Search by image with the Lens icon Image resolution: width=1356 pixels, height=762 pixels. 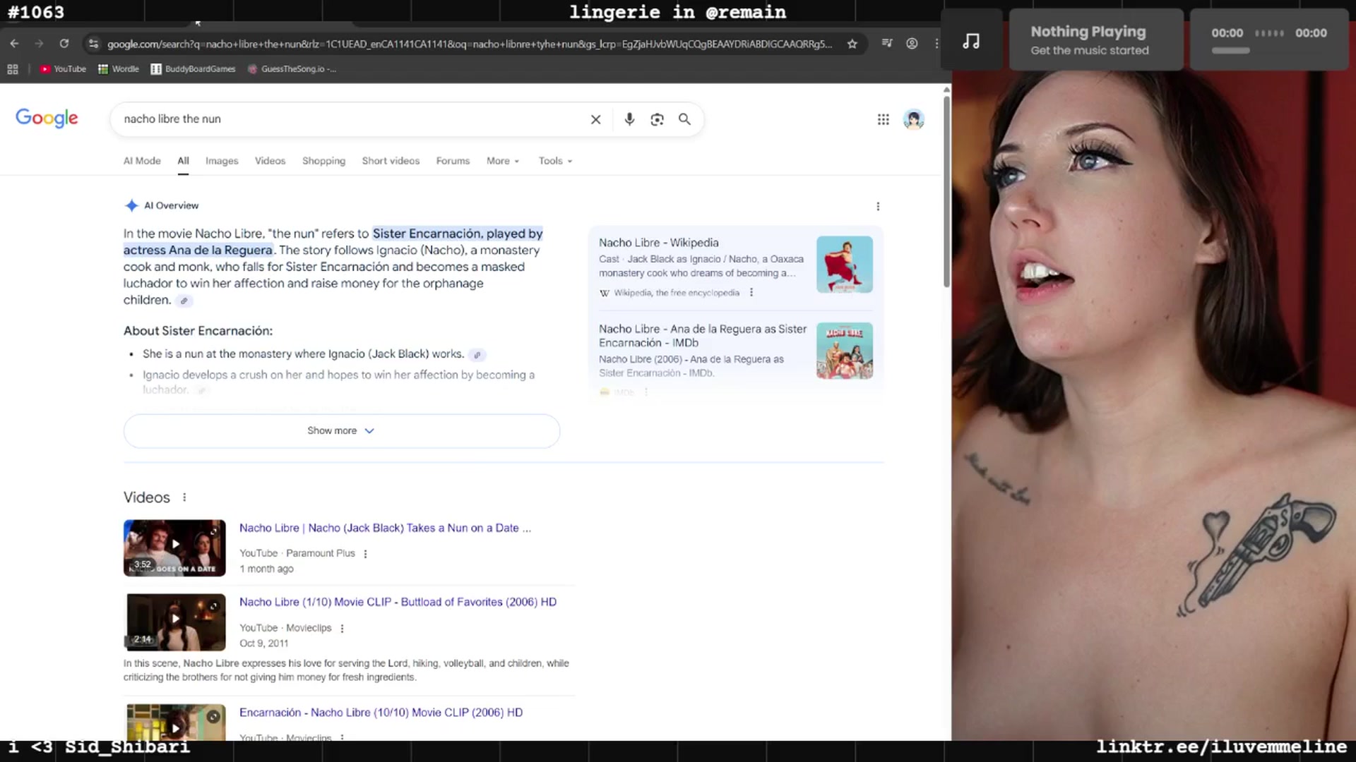[657, 119]
